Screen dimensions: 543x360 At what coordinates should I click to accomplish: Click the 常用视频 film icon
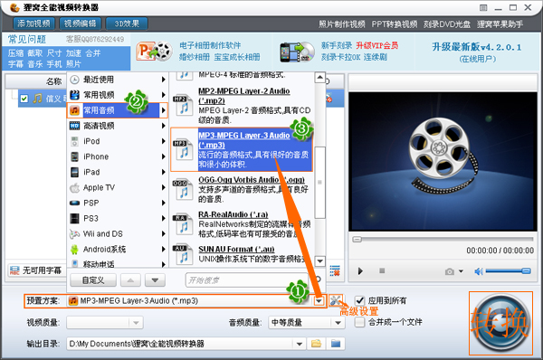[x=74, y=95]
